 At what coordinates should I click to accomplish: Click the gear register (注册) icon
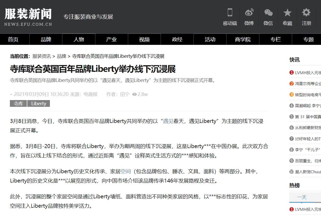click(x=306, y=12)
